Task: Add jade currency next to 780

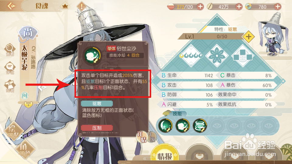Action: click(277, 7)
